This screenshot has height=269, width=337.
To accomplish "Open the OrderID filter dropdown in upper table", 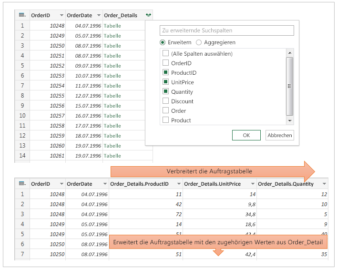I will [61, 15].
